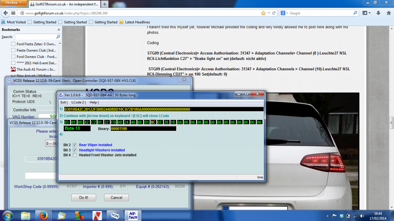
Task: Click Google search input box
Action: click(321, 13)
